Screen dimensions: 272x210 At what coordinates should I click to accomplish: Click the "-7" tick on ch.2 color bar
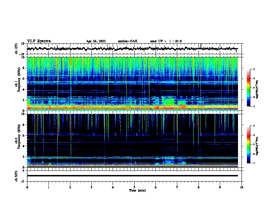coord(253,163)
